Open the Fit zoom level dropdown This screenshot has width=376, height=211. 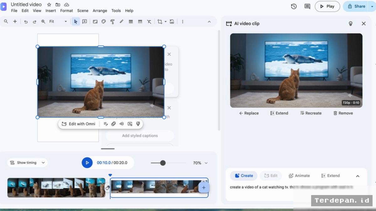pyautogui.click(x=58, y=22)
